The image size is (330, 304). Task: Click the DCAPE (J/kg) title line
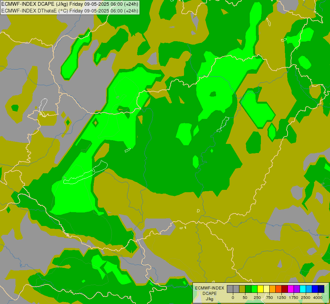pyautogui.click(x=70, y=4)
